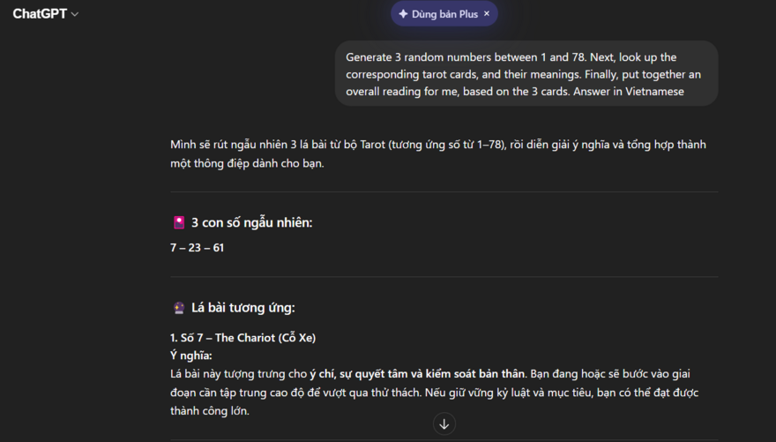
Task: Click the text "một thông điệp dành cho bạn"
Action: coord(247,163)
